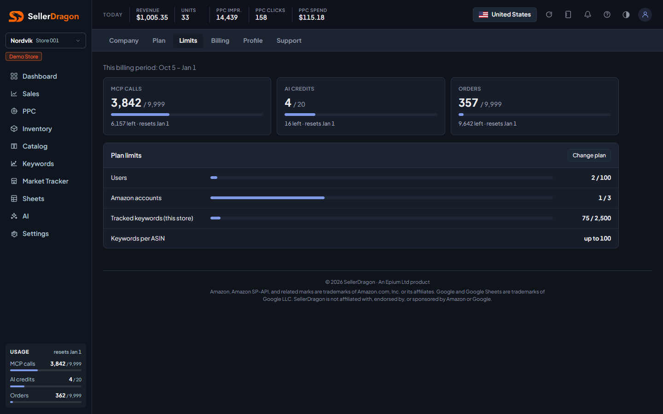Open Market Tracker
Image resolution: width=663 pixels, height=414 pixels.
(46, 181)
